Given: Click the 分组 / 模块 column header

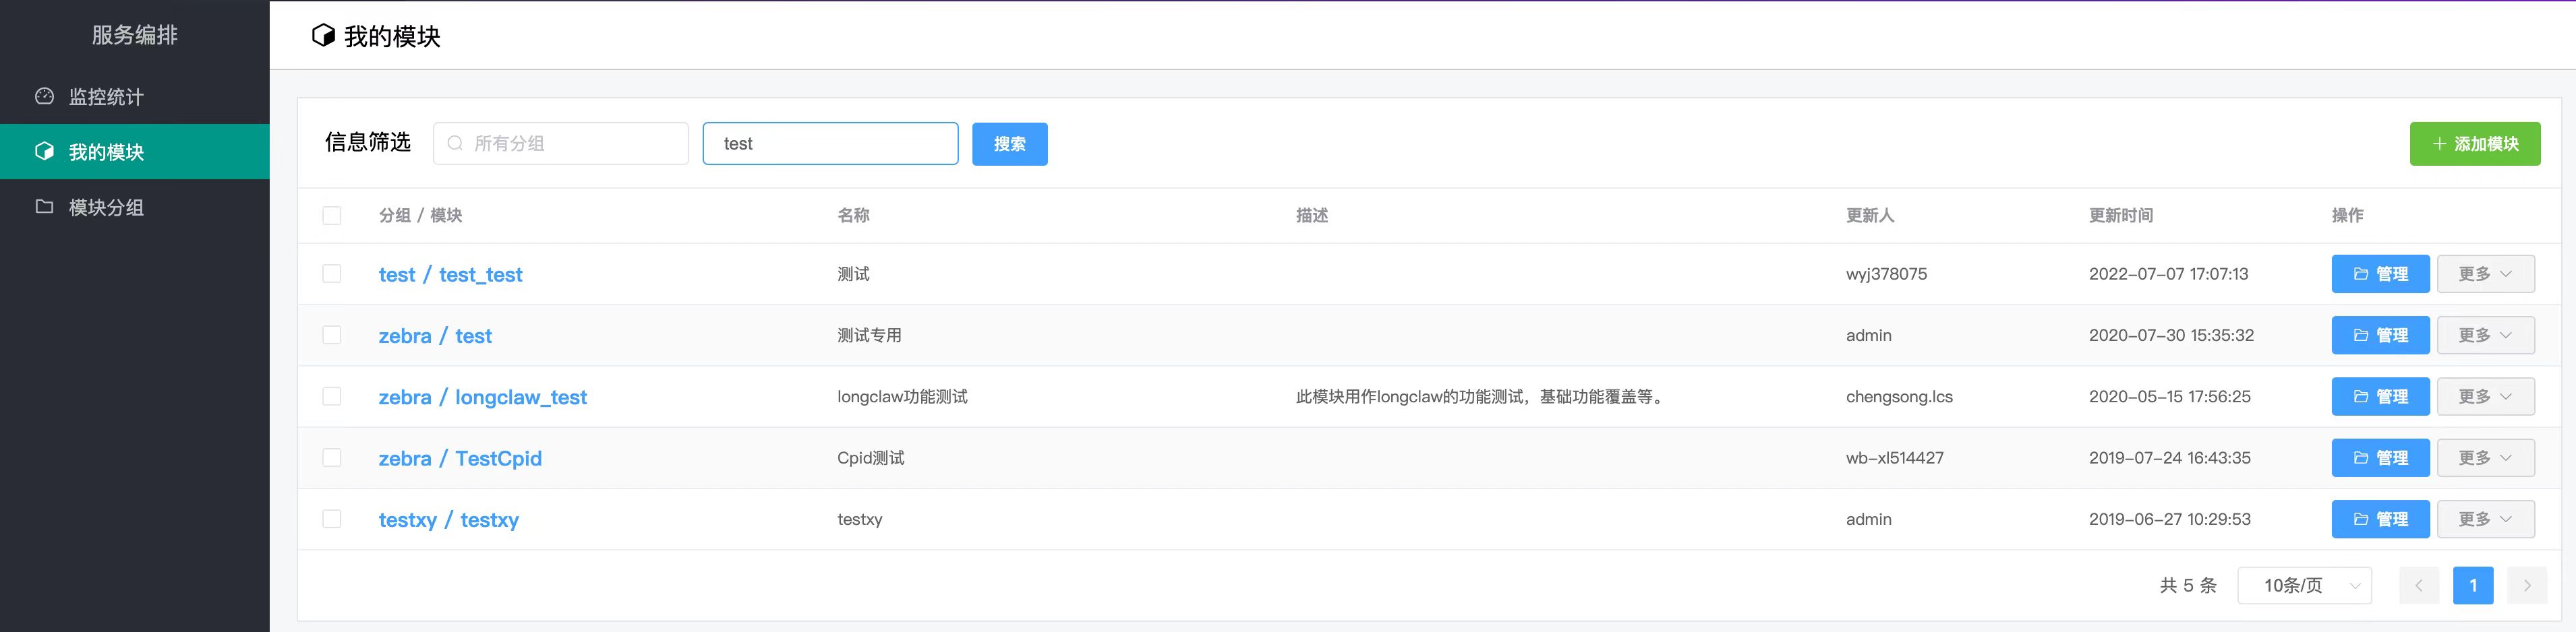Looking at the screenshot, I should pyautogui.click(x=420, y=216).
